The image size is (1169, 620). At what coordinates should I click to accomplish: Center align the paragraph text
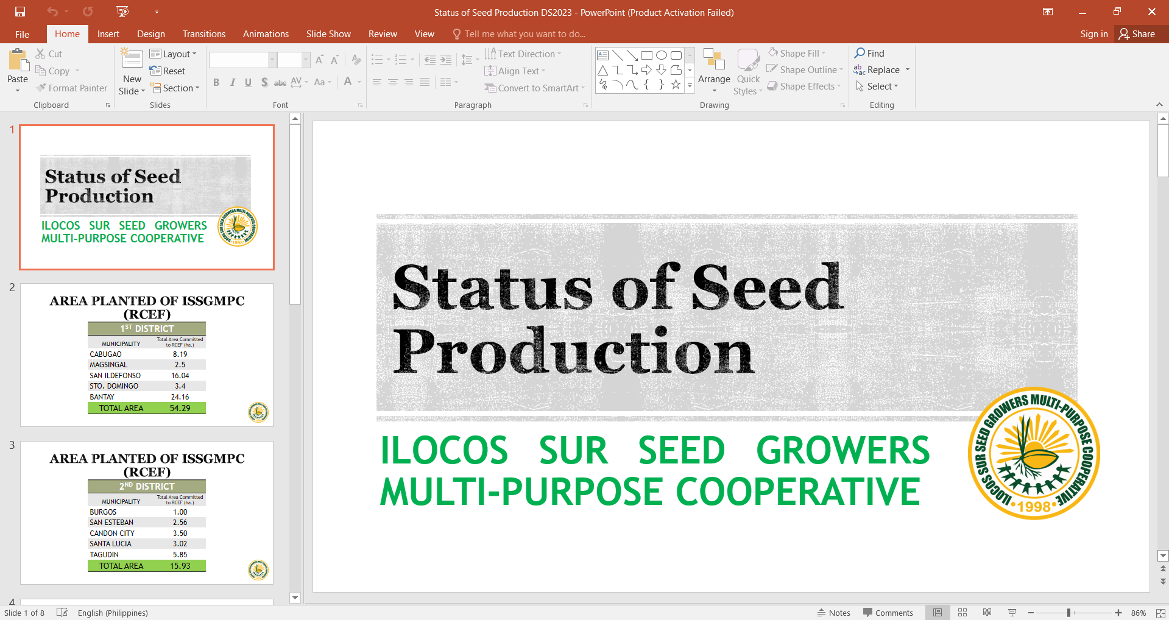393,82
